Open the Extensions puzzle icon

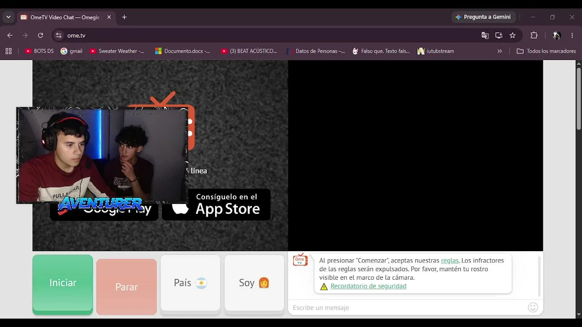click(x=534, y=35)
